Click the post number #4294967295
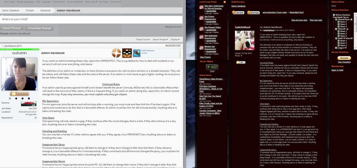This screenshot has height=168, width=357. 173,46
